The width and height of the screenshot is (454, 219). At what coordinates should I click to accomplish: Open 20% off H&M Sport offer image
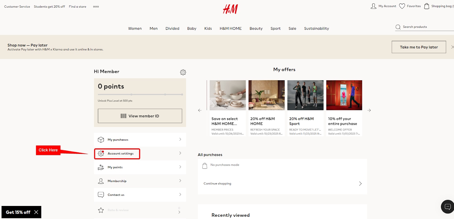pyautogui.click(x=305, y=95)
